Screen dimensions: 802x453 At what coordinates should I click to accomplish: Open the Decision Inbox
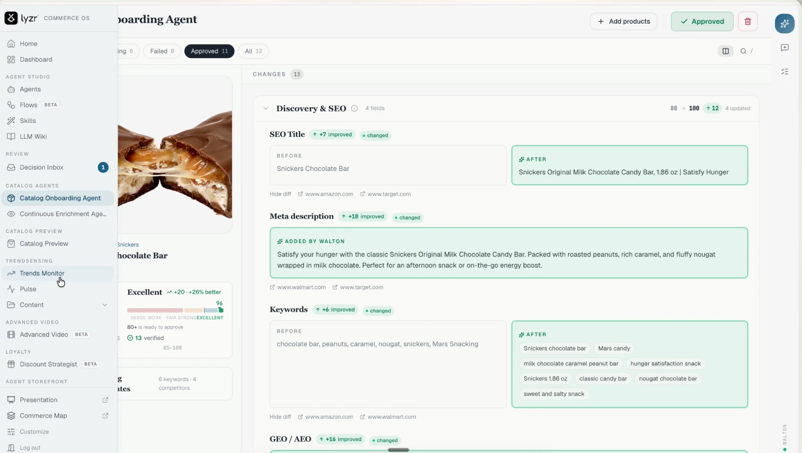(57, 167)
